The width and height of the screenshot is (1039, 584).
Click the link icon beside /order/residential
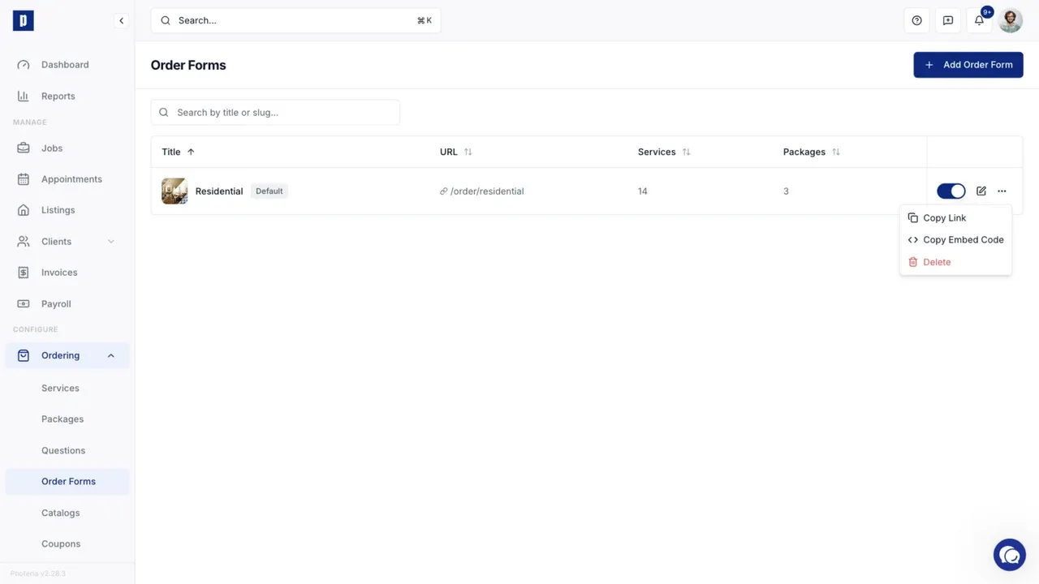click(x=444, y=191)
